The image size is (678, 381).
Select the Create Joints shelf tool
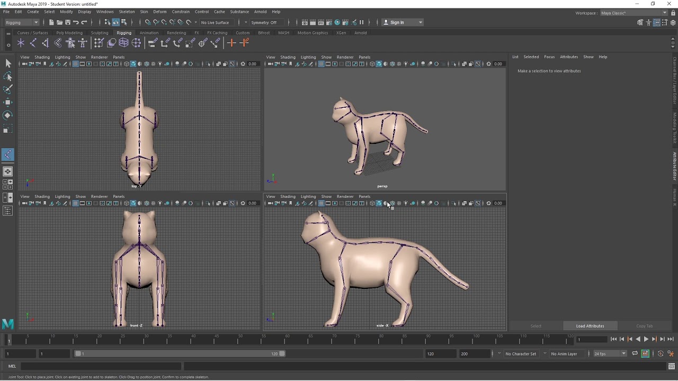[x=33, y=43]
